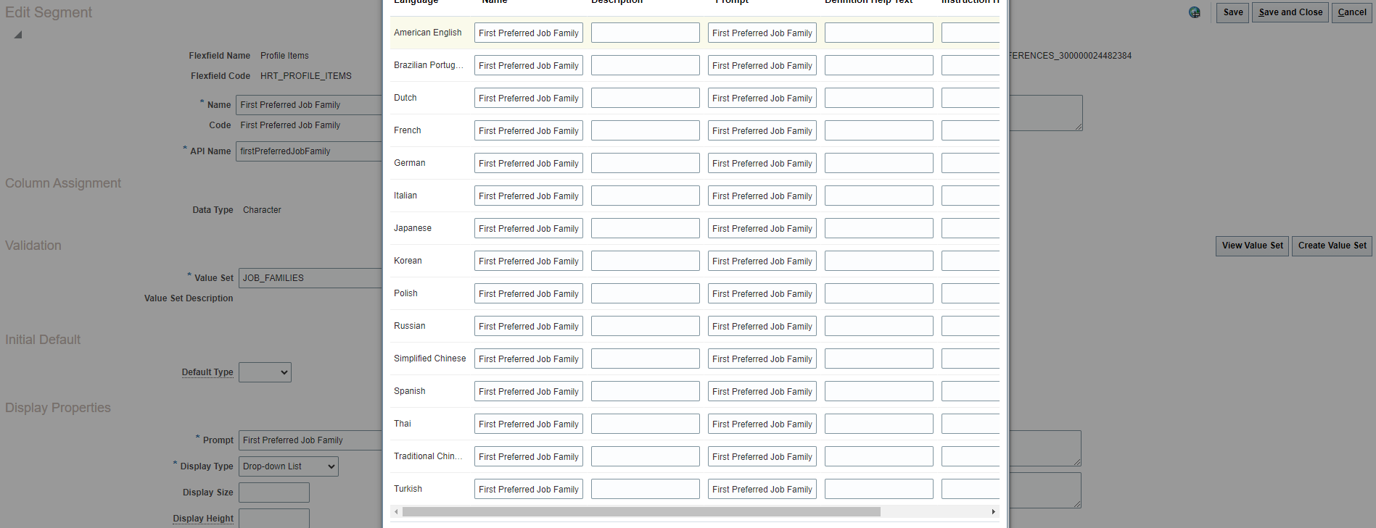Click Save and Close button

point(1290,12)
